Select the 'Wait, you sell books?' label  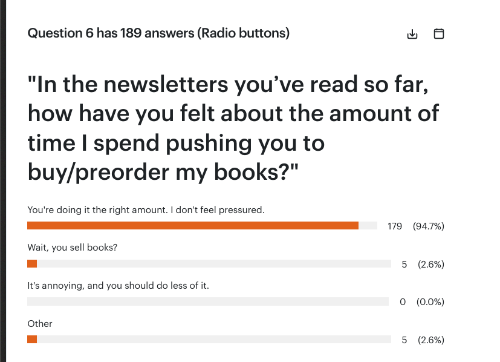(73, 248)
